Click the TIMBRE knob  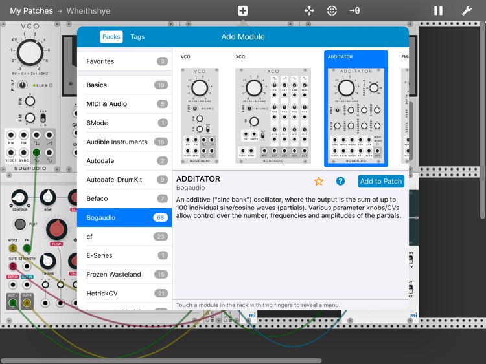pos(48,261)
